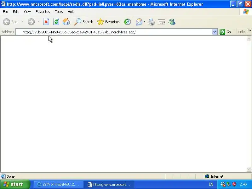
Task: Click the Back navigation button
Action: [x=11, y=22]
